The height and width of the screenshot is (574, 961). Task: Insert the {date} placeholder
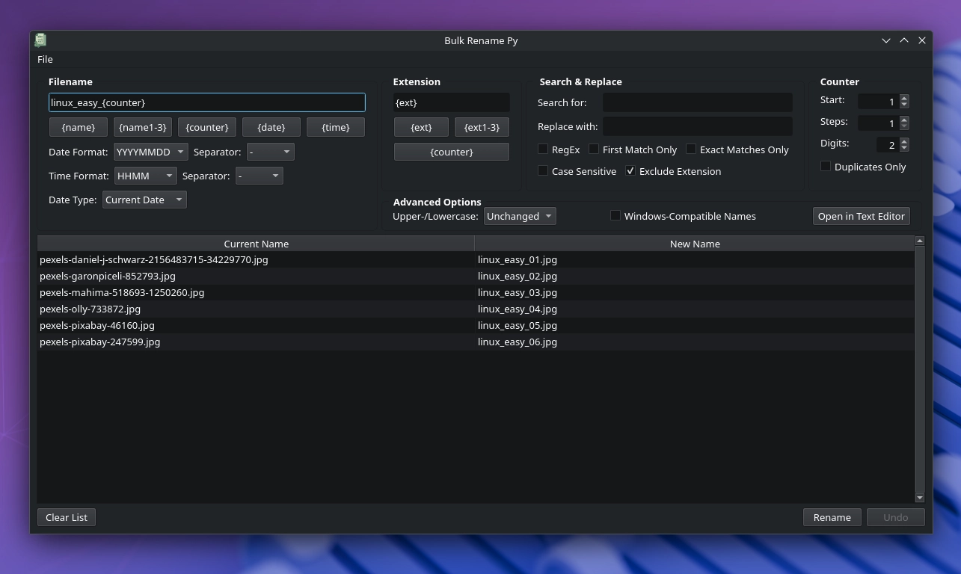coord(271,127)
